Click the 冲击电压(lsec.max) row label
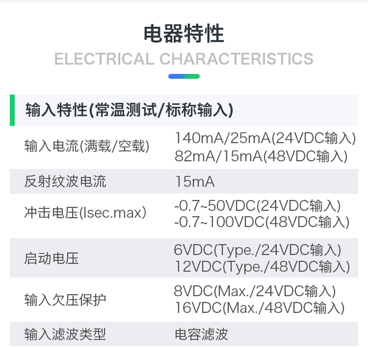 [x=85, y=213]
